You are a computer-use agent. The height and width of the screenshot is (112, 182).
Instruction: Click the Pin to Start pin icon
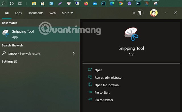90,92
